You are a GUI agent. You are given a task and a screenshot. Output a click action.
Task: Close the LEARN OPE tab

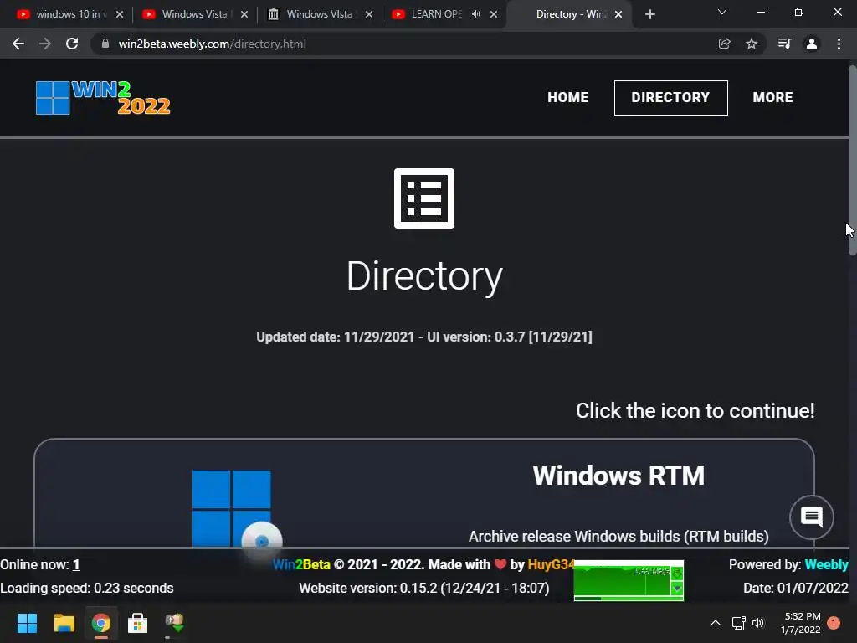494,14
